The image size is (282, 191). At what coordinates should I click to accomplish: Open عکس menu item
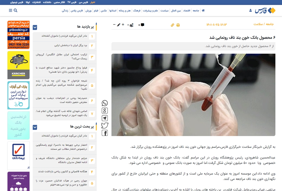tap(104, 11)
